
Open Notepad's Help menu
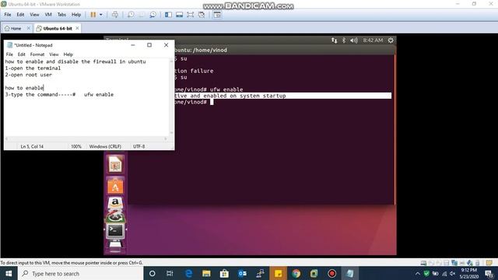[x=68, y=54]
